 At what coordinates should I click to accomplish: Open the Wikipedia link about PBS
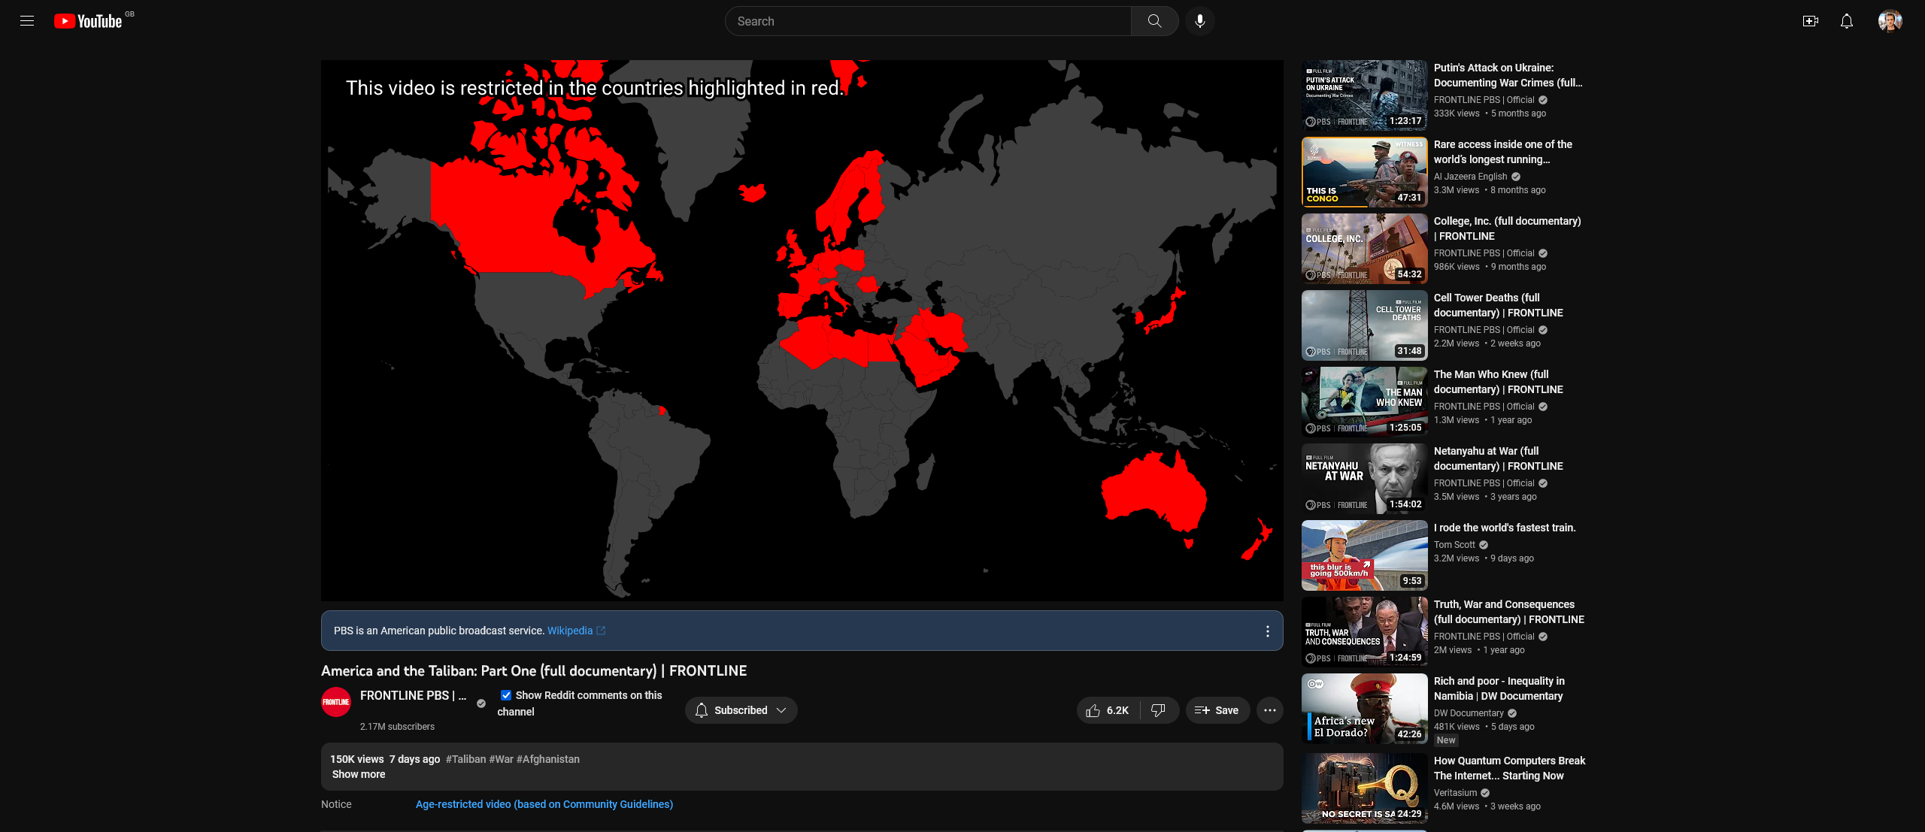click(x=570, y=631)
